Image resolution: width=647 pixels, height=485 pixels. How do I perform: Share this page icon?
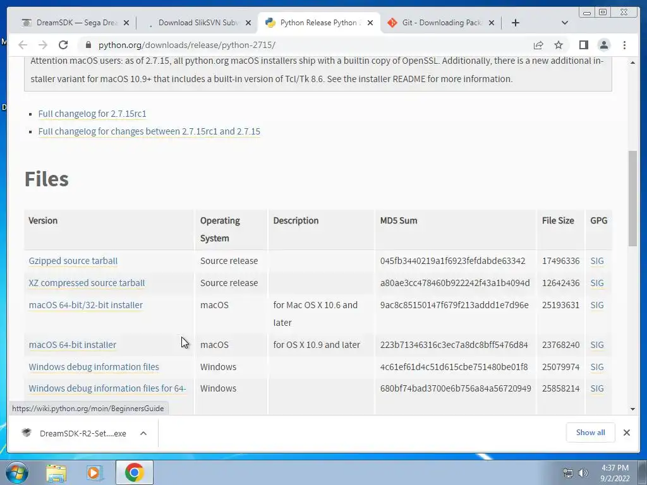538,45
